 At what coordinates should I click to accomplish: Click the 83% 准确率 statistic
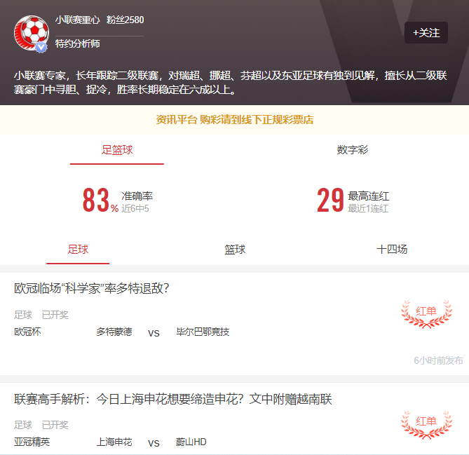point(118,200)
